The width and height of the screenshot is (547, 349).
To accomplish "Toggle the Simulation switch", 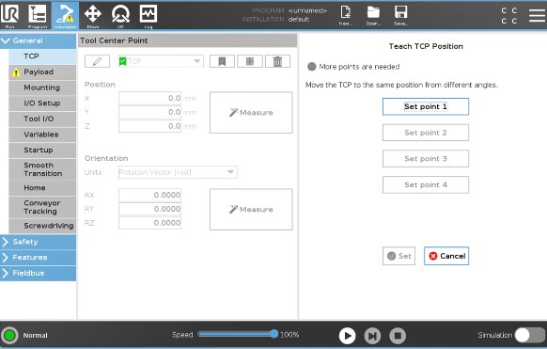I will click(530, 335).
